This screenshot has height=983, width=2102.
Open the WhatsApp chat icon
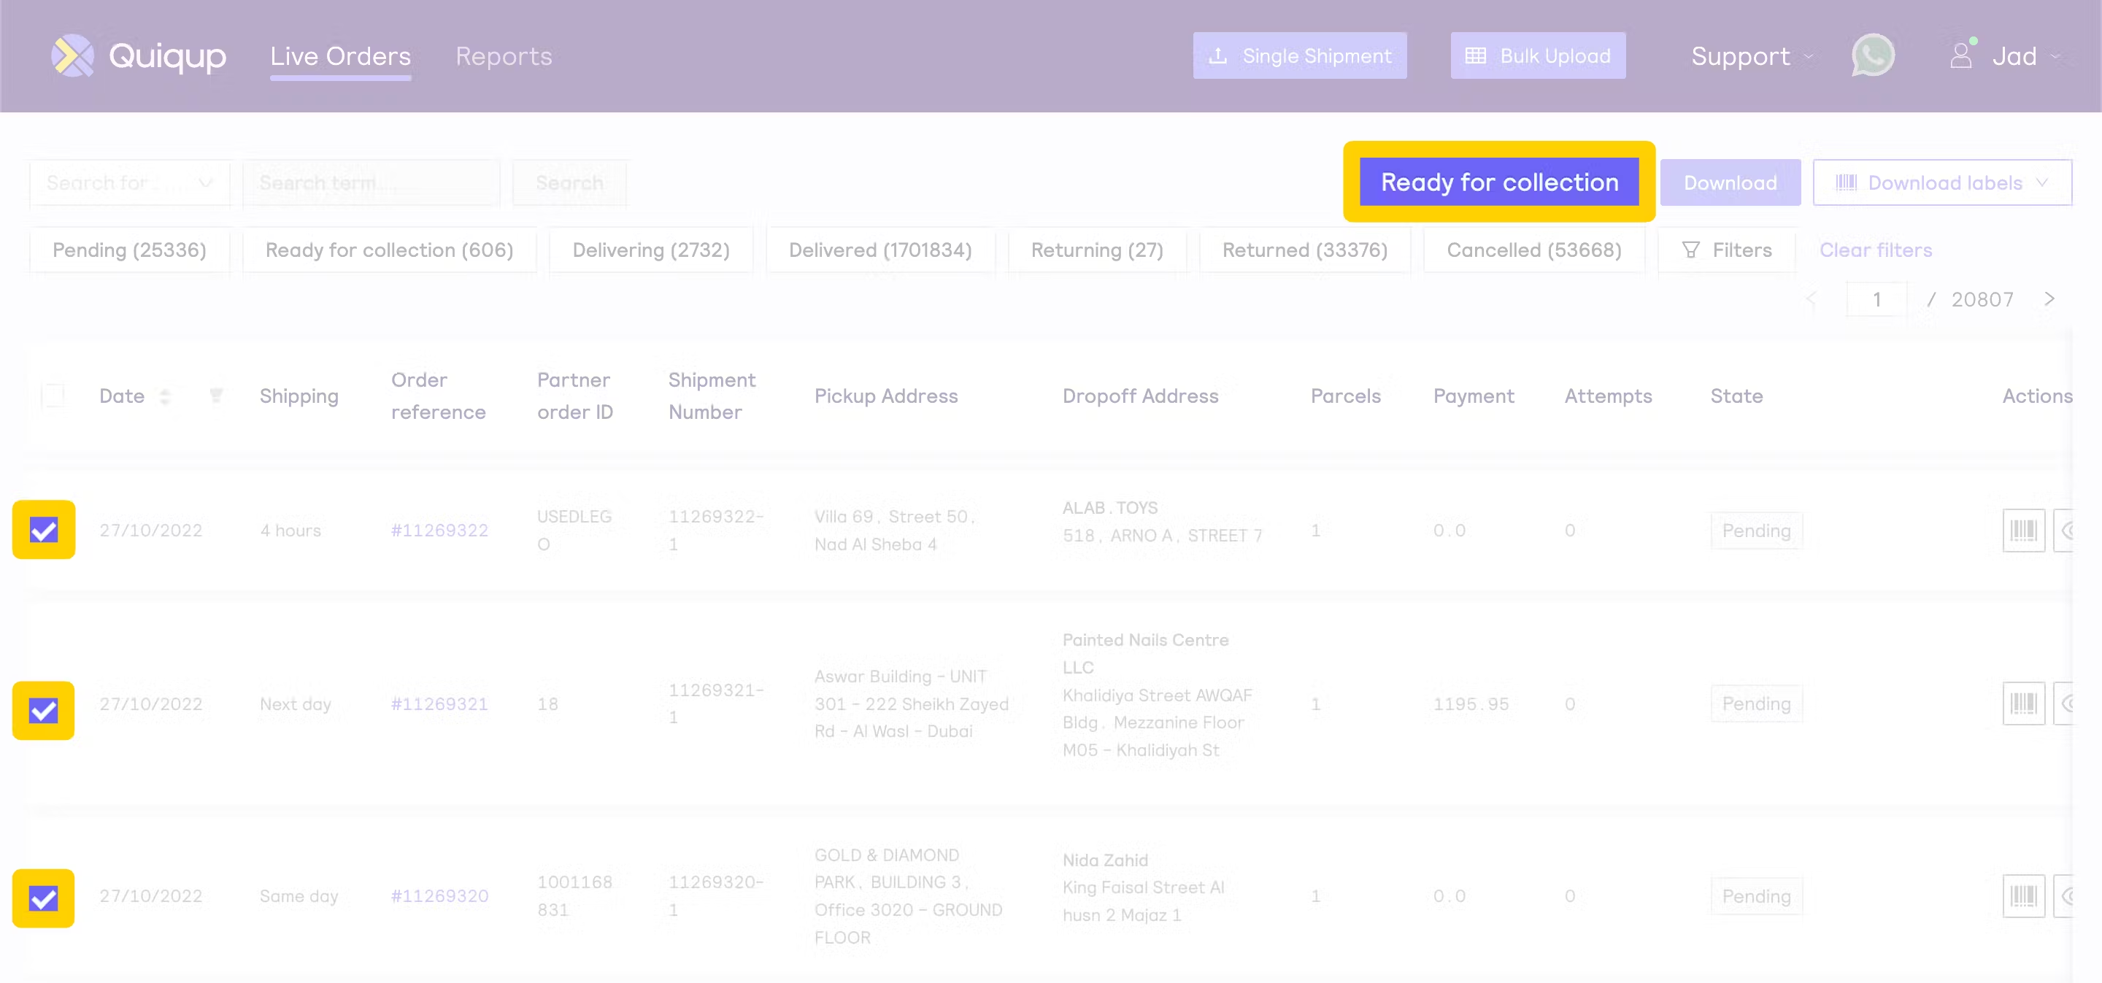coord(1872,55)
